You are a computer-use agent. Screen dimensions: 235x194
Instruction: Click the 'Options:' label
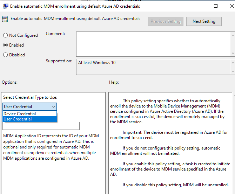(x=9, y=82)
